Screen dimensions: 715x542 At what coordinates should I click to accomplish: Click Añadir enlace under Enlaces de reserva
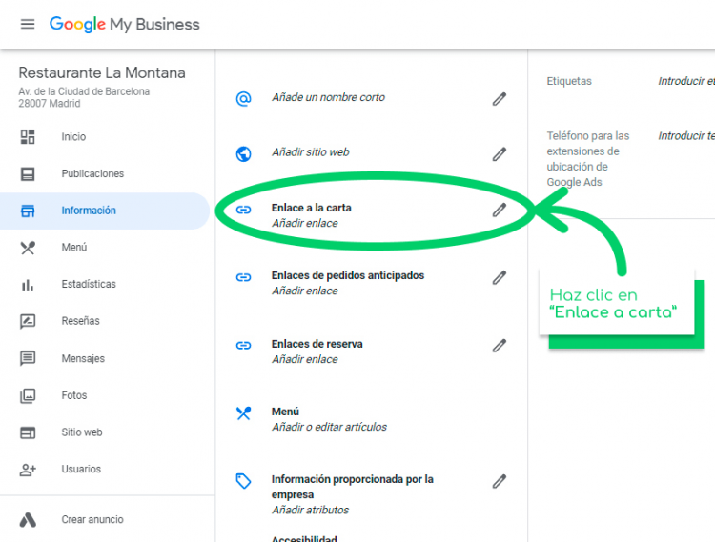[x=305, y=359]
